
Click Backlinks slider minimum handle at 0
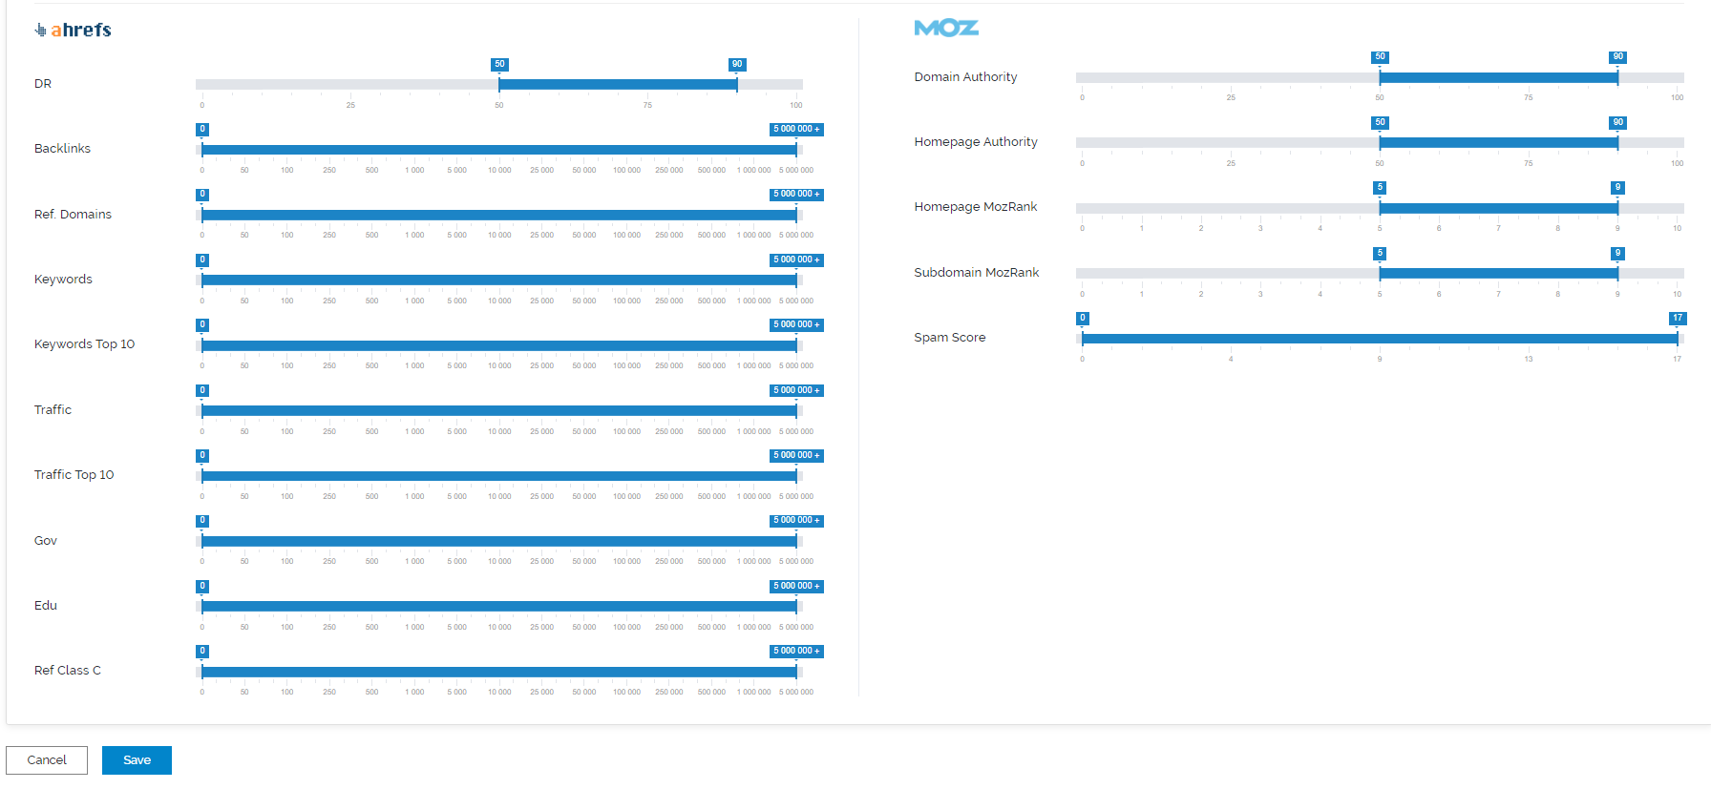202,149
